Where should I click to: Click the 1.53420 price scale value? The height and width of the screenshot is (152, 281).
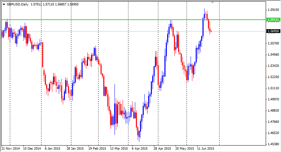(x=274, y=66)
